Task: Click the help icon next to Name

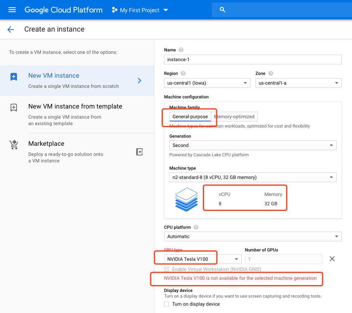Action: click(181, 50)
